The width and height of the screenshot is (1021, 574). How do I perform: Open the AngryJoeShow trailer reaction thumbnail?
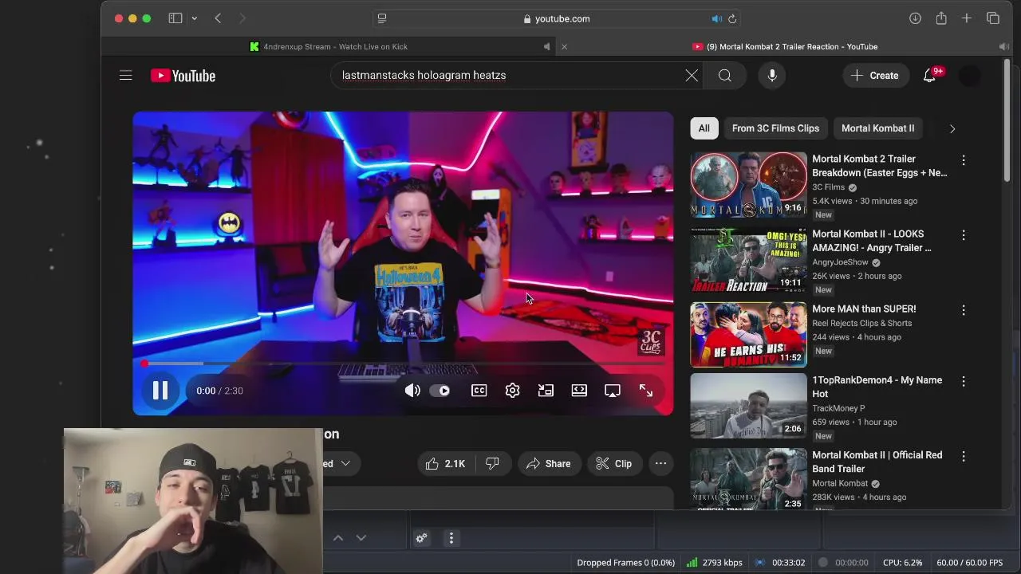[748, 260]
